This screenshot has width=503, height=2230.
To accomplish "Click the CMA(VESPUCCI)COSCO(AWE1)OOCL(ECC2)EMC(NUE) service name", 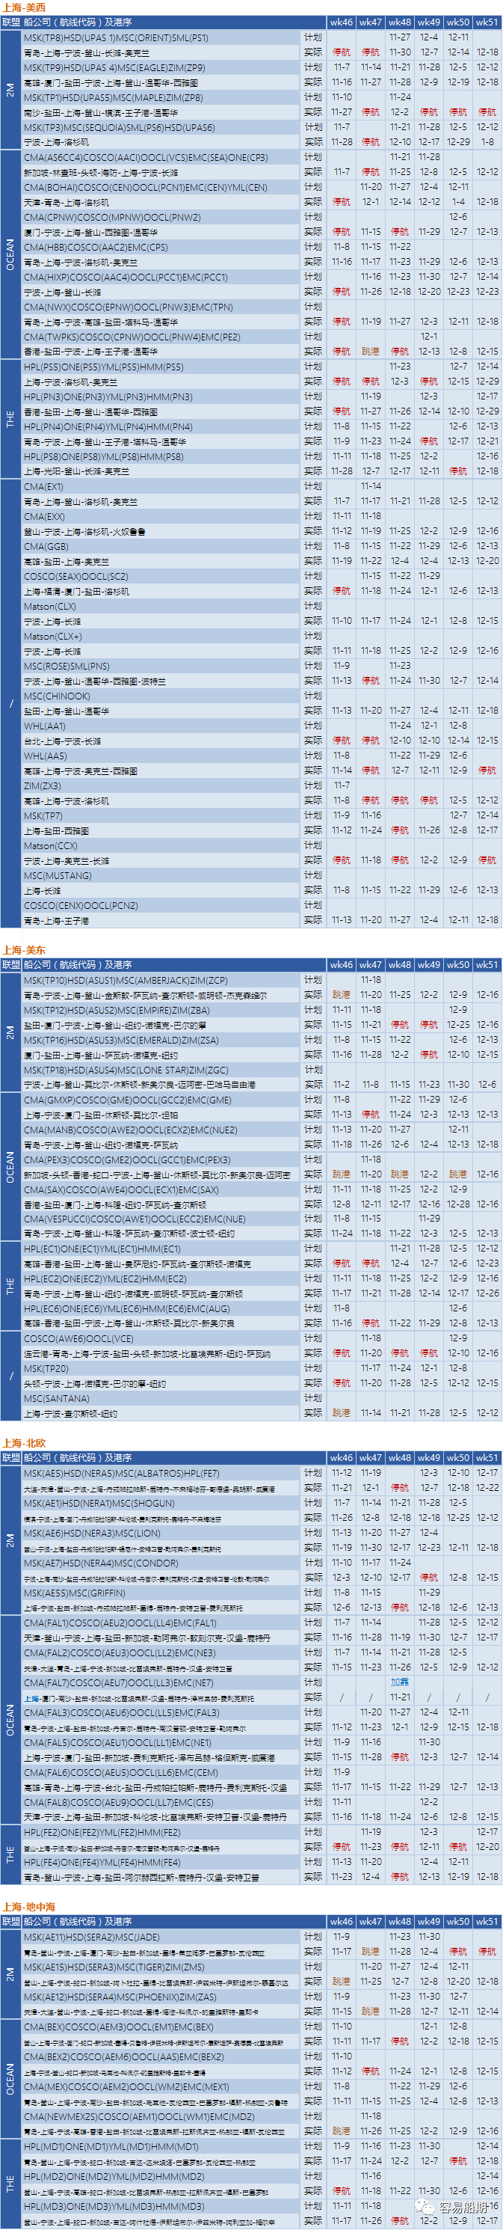I will click(134, 1220).
